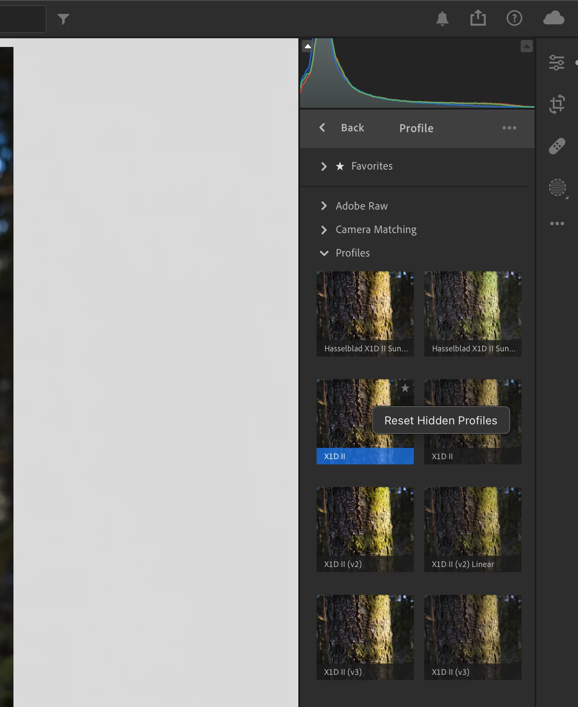This screenshot has height=707, width=578.
Task: Open the filter funnel icon
Action: [x=63, y=19]
